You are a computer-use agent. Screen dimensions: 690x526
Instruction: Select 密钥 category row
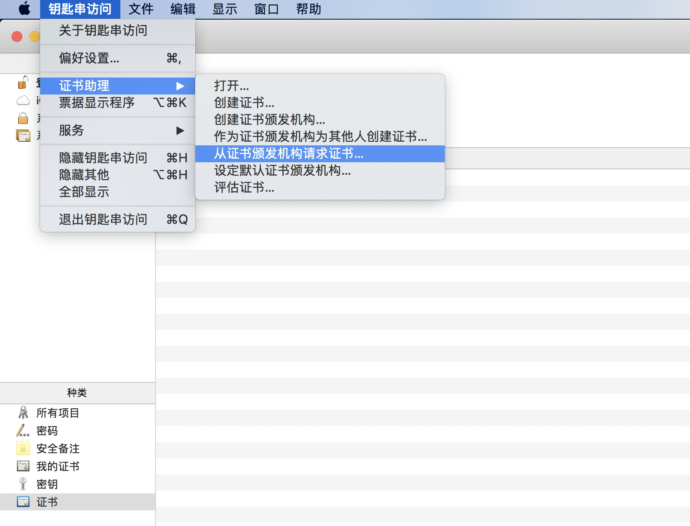tap(78, 484)
